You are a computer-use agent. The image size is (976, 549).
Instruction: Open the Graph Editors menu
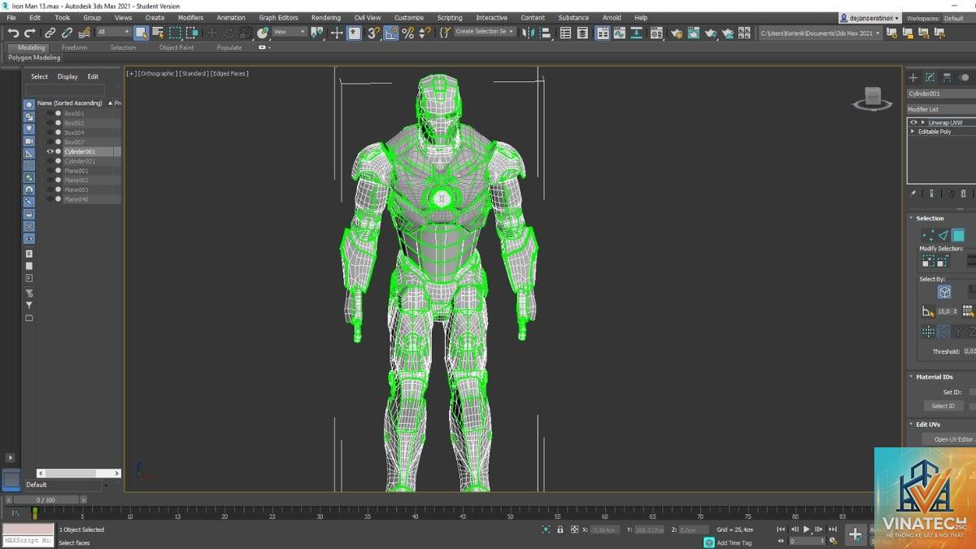click(279, 17)
